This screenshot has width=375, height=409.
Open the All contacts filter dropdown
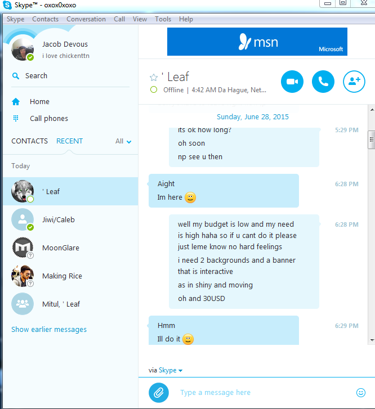123,141
